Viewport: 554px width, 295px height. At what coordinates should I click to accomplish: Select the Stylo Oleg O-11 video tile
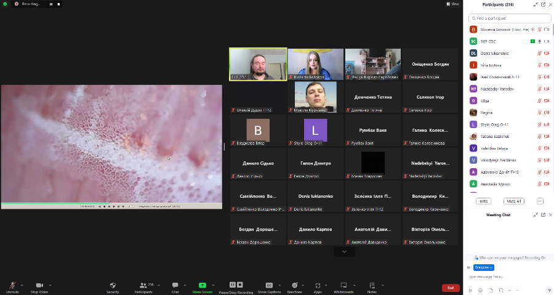[x=316, y=131]
